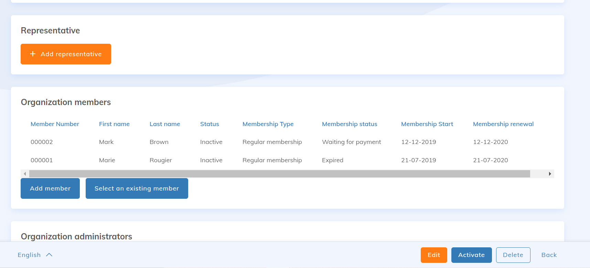Open the English language dropdown

29,255
